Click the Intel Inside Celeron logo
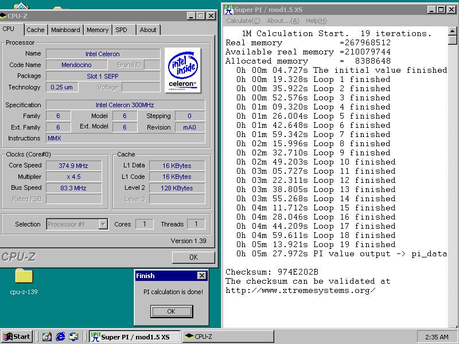 (x=182, y=70)
